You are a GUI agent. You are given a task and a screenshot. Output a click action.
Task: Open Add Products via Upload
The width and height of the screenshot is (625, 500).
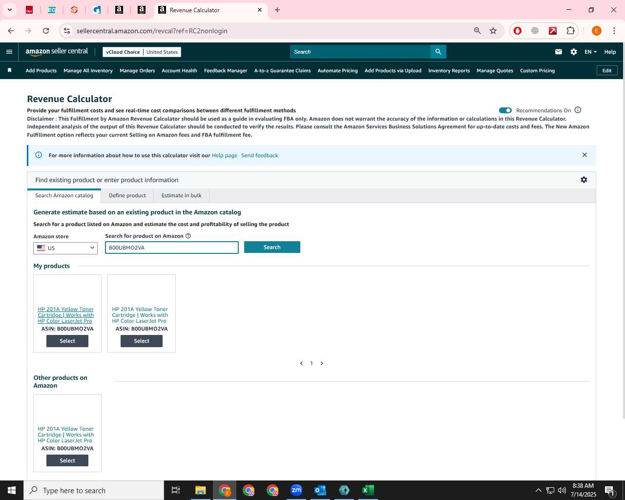coord(393,70)
